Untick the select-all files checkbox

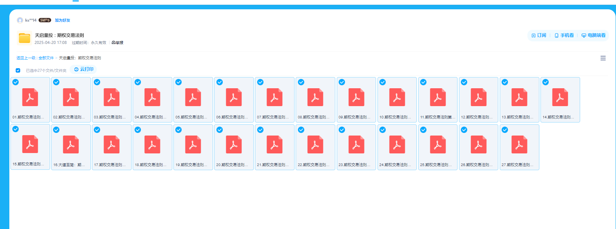(18, 70)
